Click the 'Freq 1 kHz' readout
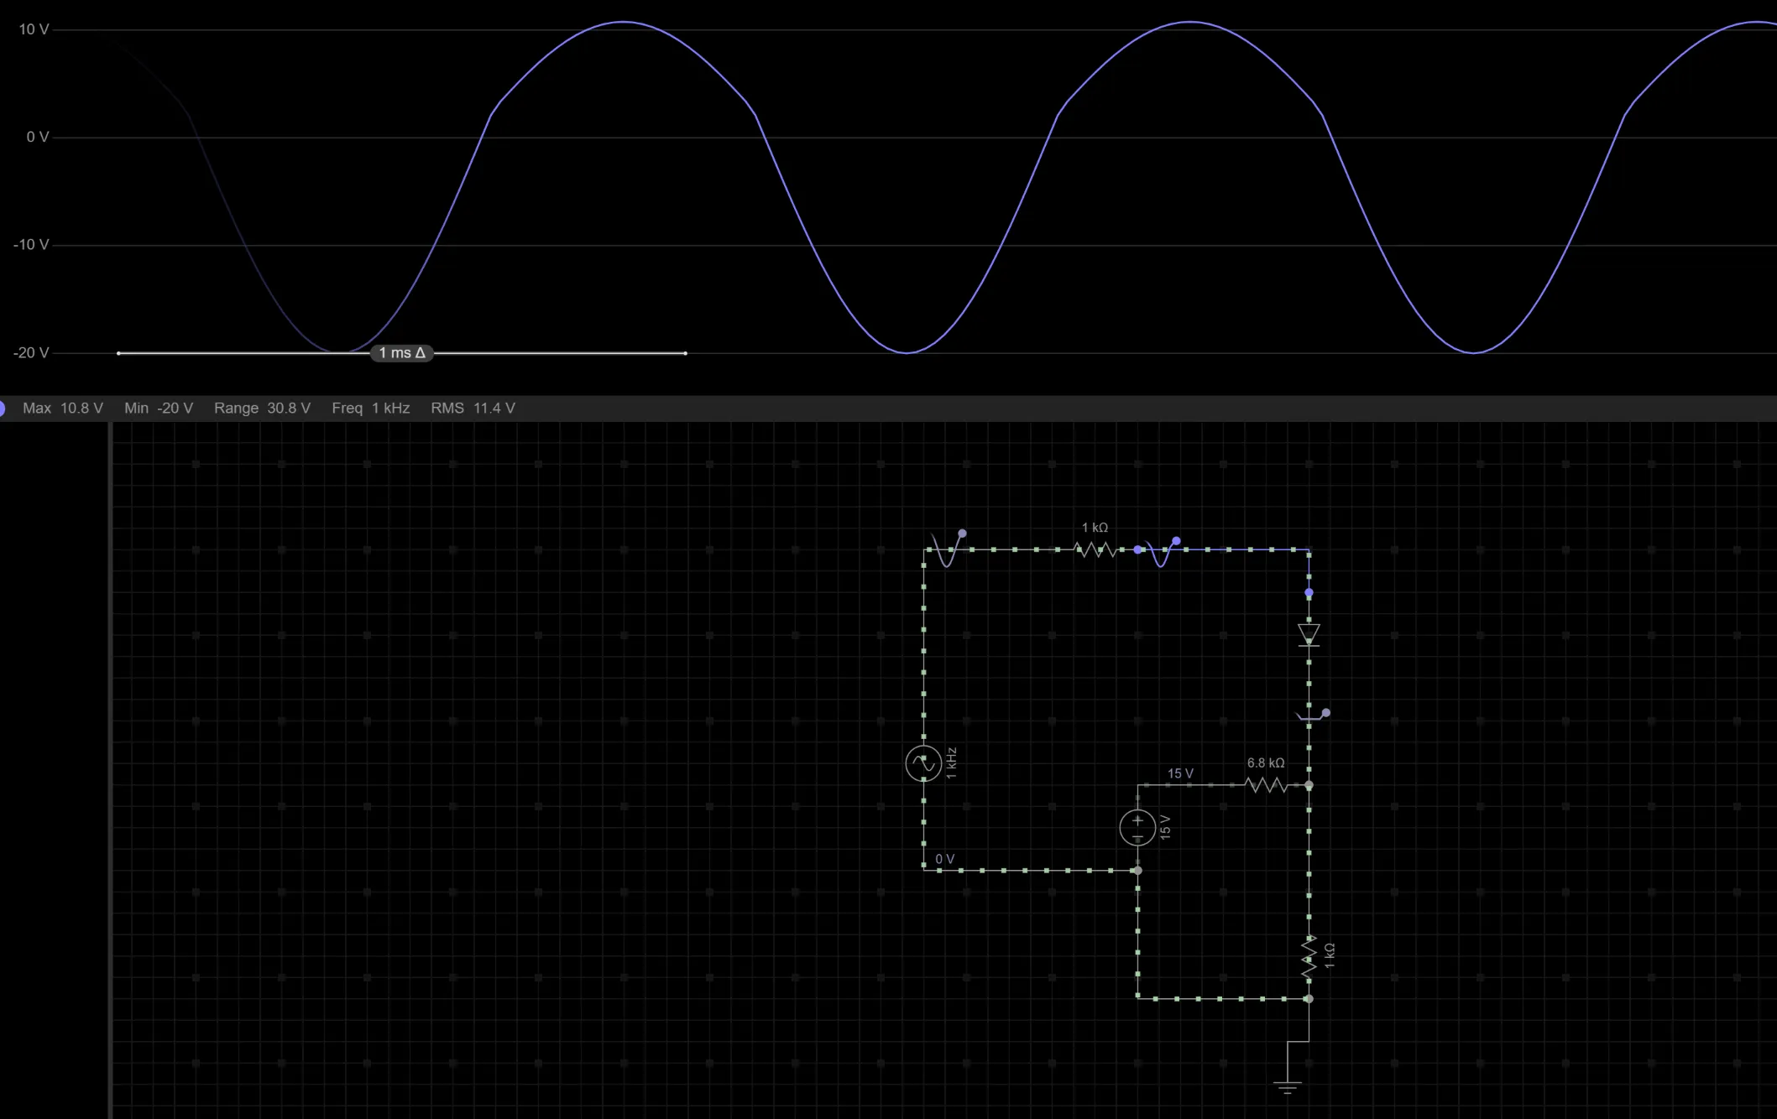 (x=371, y=409)
